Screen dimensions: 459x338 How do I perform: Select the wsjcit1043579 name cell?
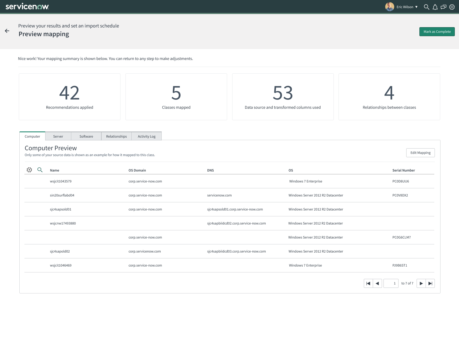61,181
